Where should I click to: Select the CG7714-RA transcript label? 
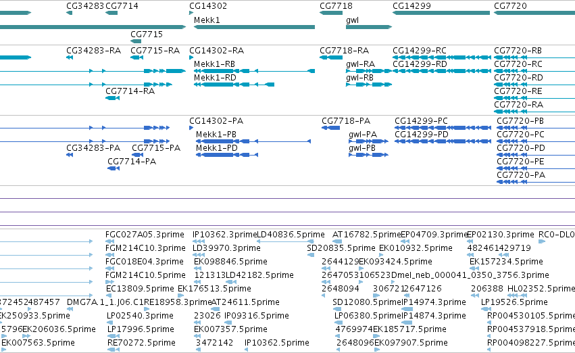(x=130, y=91)
